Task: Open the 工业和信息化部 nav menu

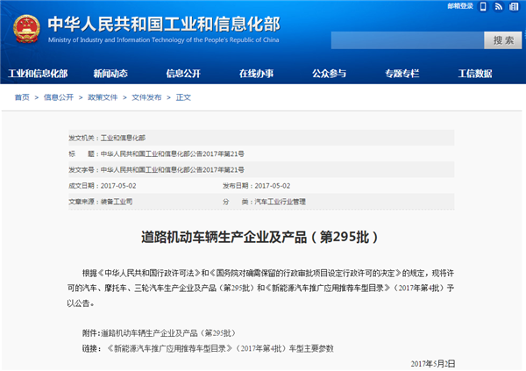Action: pyautogui.click(x=38, y=73)
